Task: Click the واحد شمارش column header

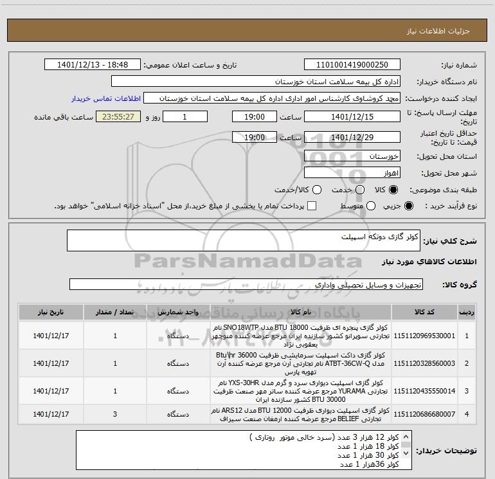Action: click(x=178, y=312)
